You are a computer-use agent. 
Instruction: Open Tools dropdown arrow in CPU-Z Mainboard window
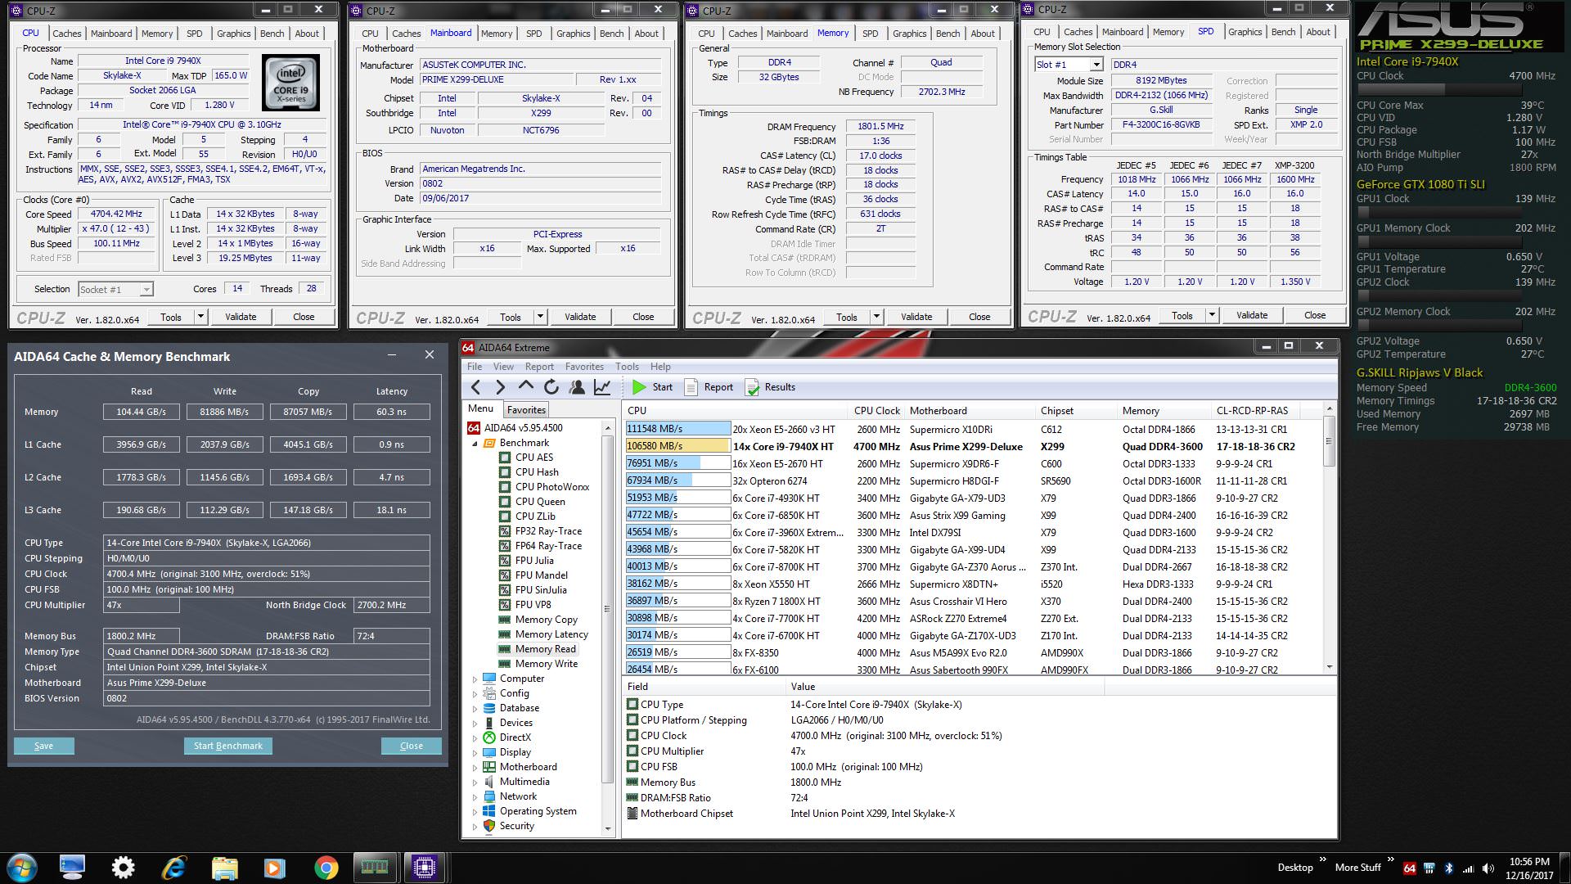pyautogui.click(x=540, y=317)
